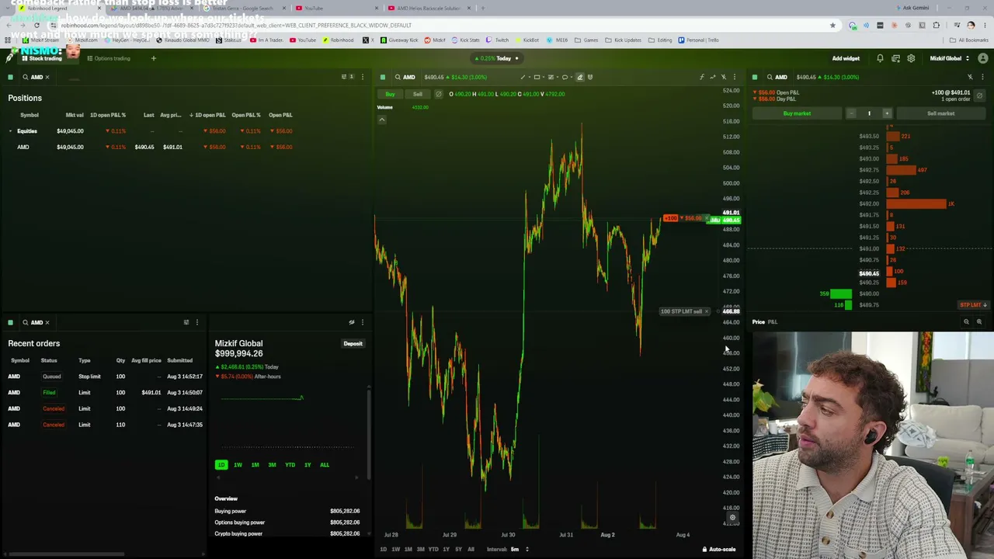The width and height of the screenshot is (994, 559).
Task: Search symbol AMD in order ladder widget
Action: click(x=777, y=77)
